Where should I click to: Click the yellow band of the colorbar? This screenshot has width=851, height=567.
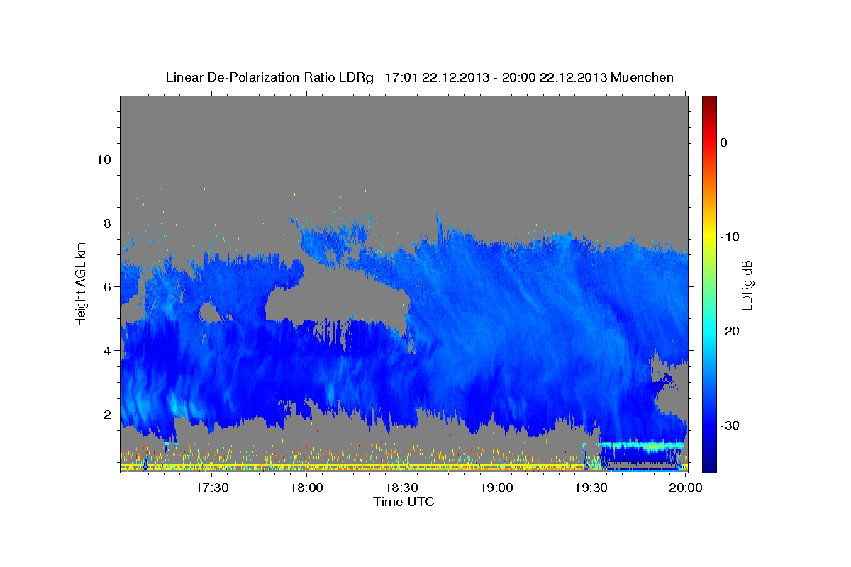[709, 237]
